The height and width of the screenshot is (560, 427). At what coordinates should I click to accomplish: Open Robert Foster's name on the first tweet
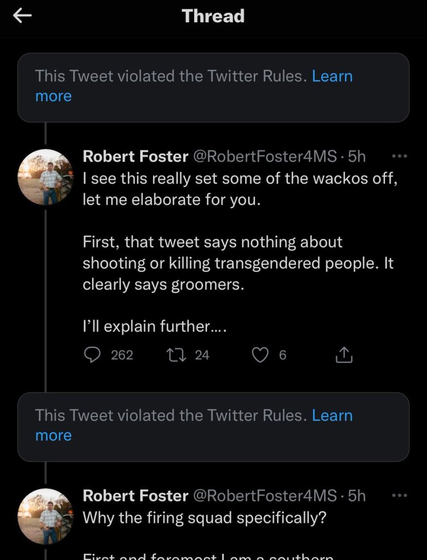[135, 156]
